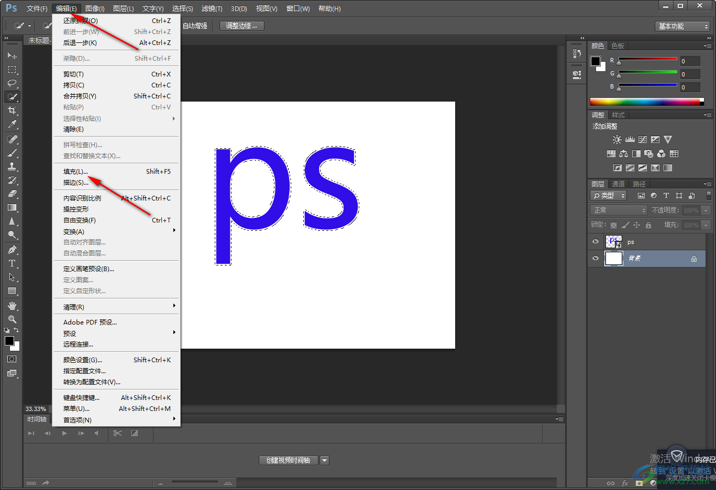The image size is (716, 490).
Task: Click the layer styles fx icon
Action: pos(625,483)
